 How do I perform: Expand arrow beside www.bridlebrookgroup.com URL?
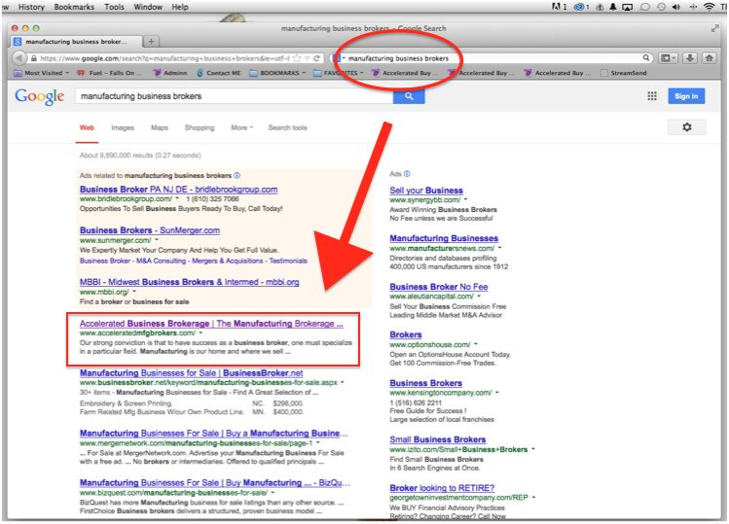click(x=177, y=199)
